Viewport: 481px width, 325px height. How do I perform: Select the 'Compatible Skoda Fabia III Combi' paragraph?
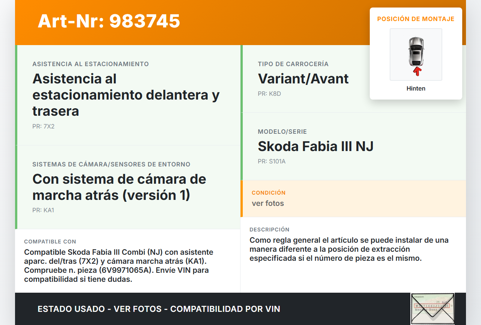119,266
